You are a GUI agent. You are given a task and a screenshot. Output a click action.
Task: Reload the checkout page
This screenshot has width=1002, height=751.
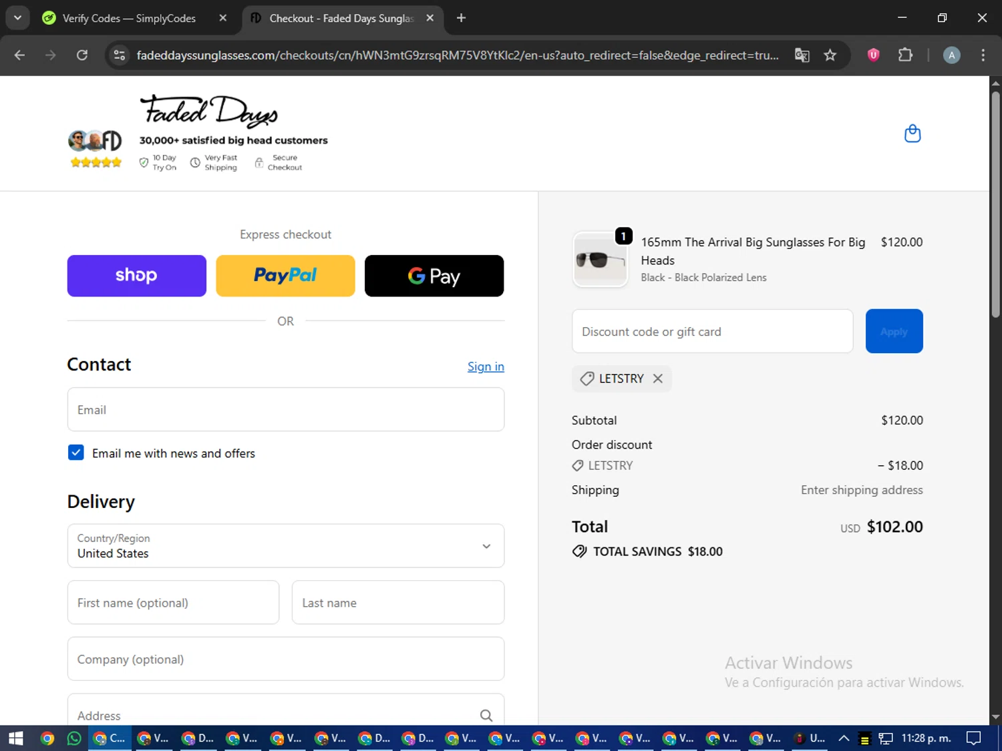tap(82, 55)
